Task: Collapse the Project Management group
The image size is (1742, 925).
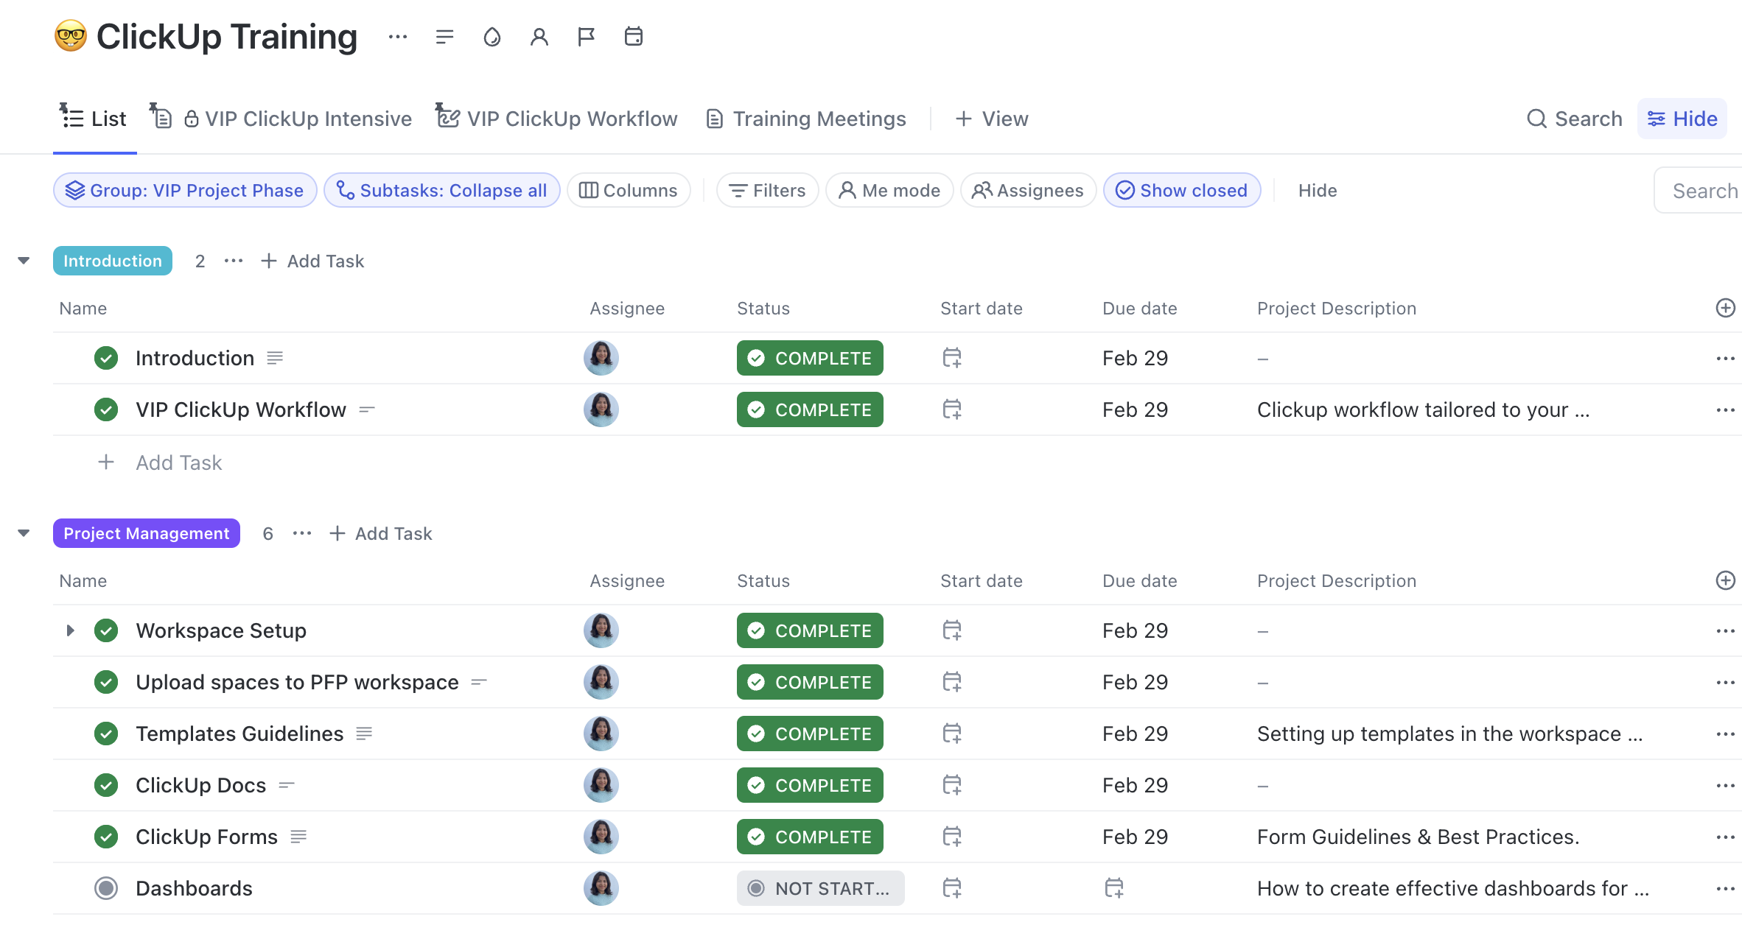Action: coord(23,532)
